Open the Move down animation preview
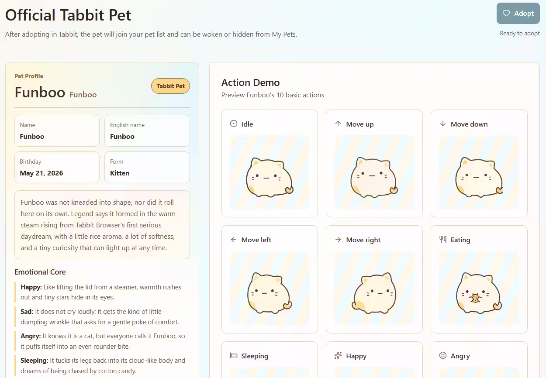The image size is (546, 378). [x=479, y=172]
